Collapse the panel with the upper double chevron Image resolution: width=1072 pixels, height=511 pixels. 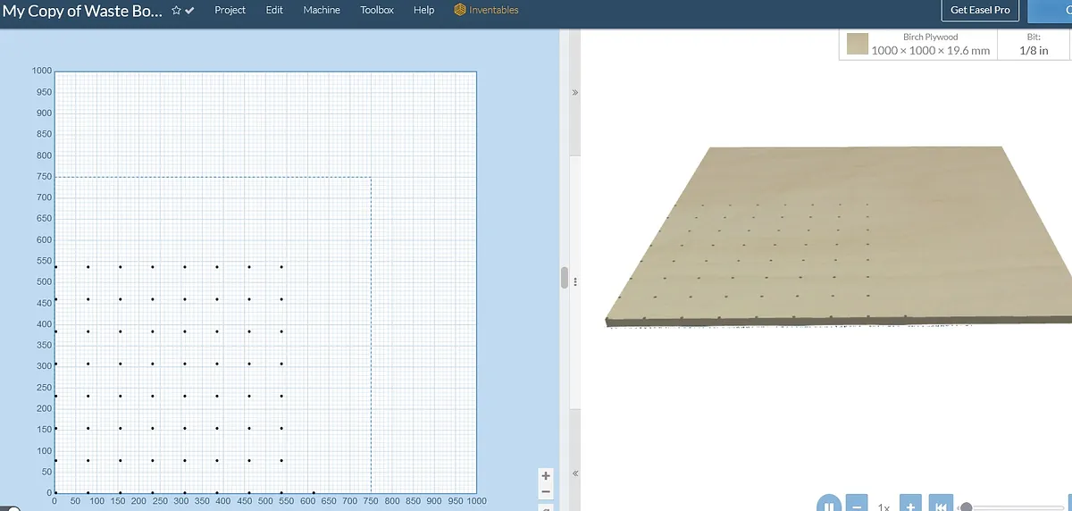click(575, 92)
